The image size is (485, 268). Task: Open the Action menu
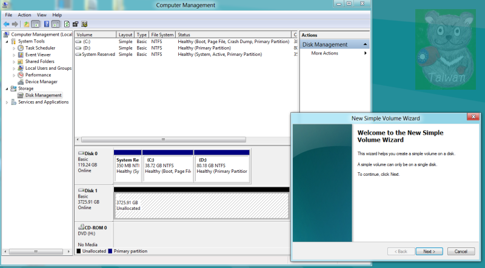pyautogui.click(x=24, y=15)
